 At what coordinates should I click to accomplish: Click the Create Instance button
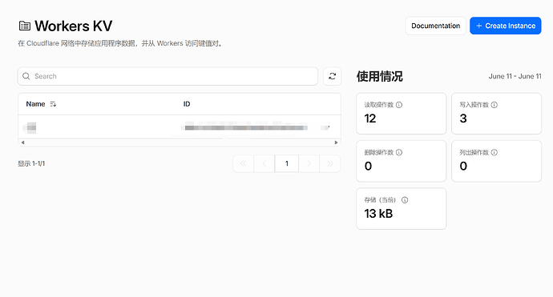(506, 26)
